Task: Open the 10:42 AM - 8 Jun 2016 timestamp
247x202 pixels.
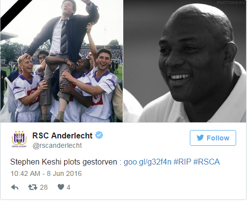Action: (x=46, y=173)
